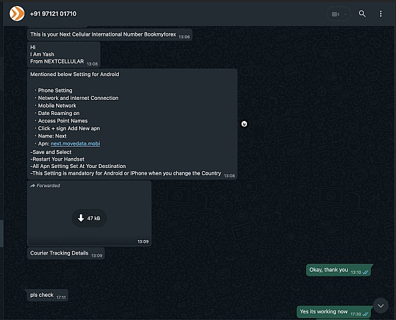Search within this chat
This screenshot has height=320, width=396.
(x=362, y=14)
